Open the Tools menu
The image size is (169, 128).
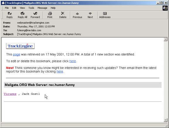(31, 8)
